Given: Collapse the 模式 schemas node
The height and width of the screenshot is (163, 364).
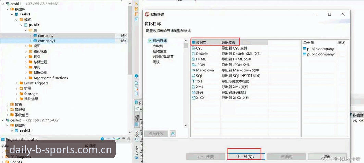Looking at the screenshot, I should [17, 20].
